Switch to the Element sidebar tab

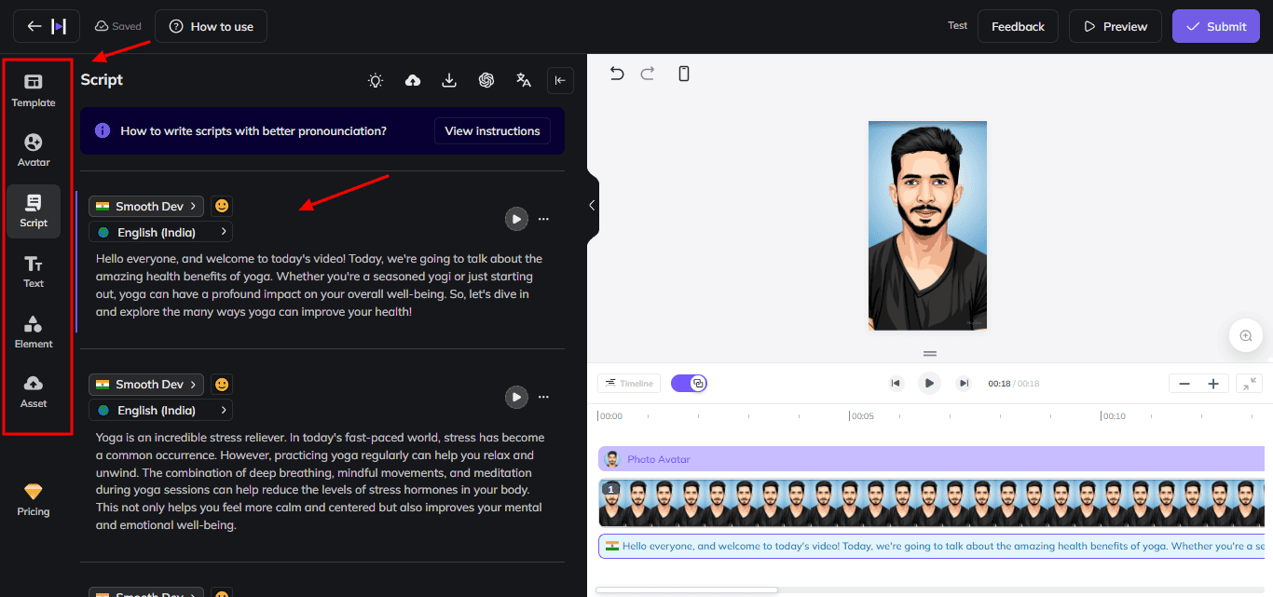[x=34, y=332]
